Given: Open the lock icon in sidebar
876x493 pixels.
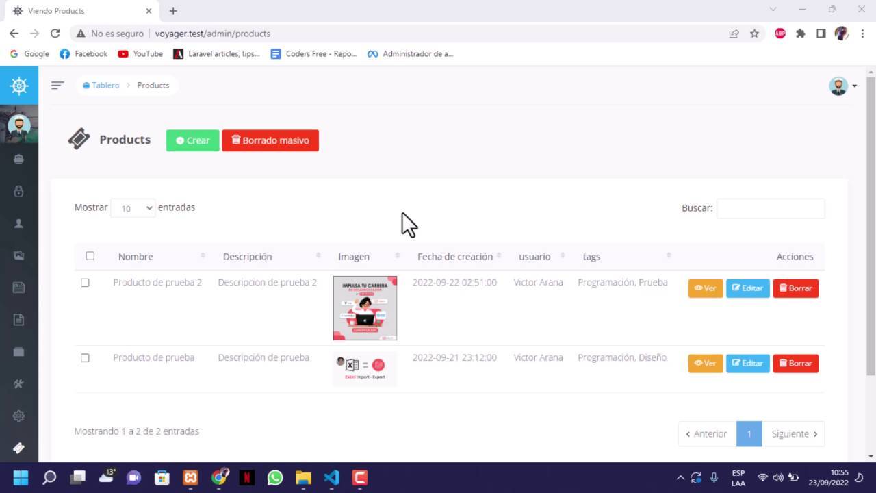Looking at the screenshot, I should [19, 191].
